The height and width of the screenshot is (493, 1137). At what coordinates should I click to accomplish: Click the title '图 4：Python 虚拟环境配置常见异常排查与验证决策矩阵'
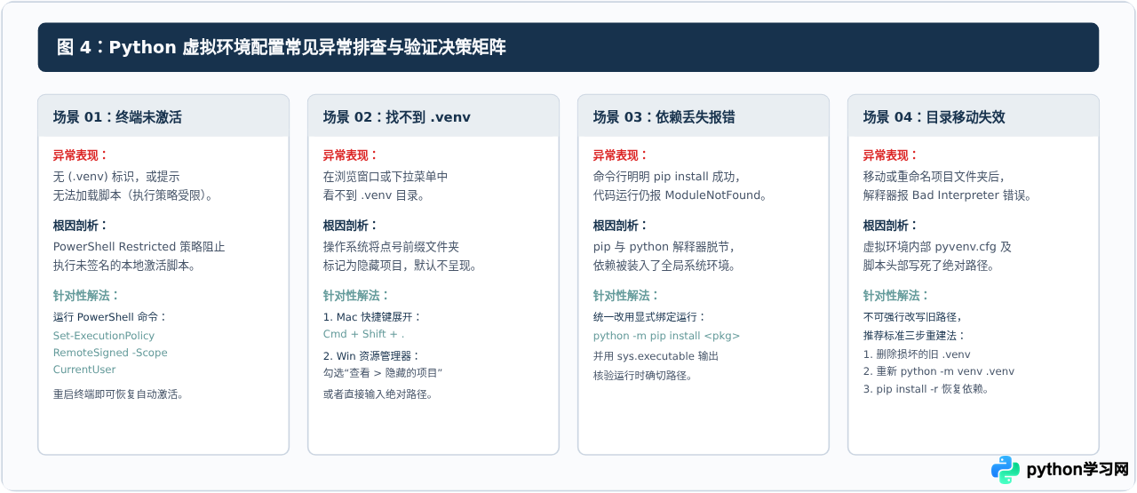tap(282, 47)
